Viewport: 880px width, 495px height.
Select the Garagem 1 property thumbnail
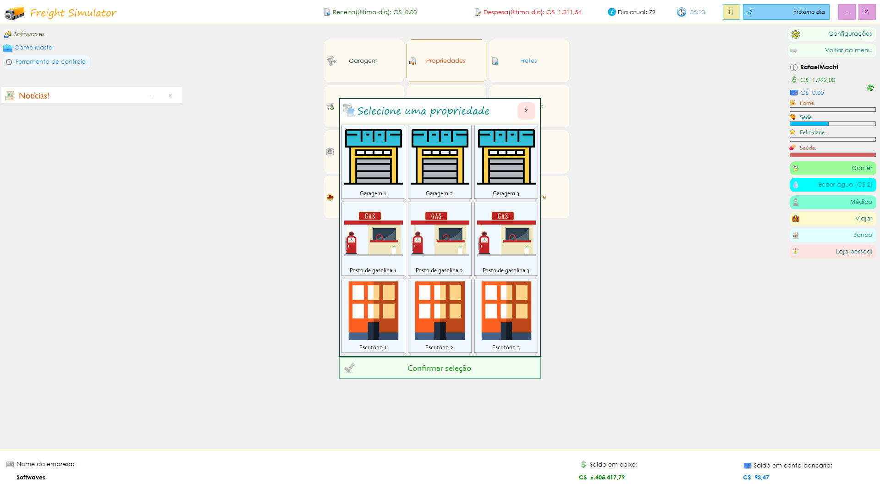click(373, 161)
